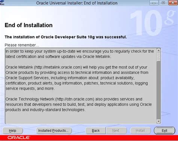The height and width of the screenshot is (141, 178).
Task: Click the disabled Next button
Action: pyautogui.click(x=116, y=130)
